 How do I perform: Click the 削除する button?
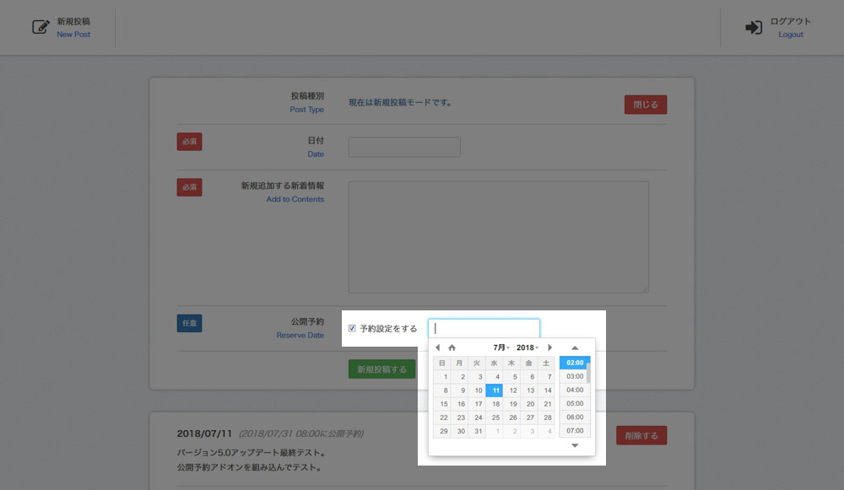pyautogui.click(x=641, y=436)
